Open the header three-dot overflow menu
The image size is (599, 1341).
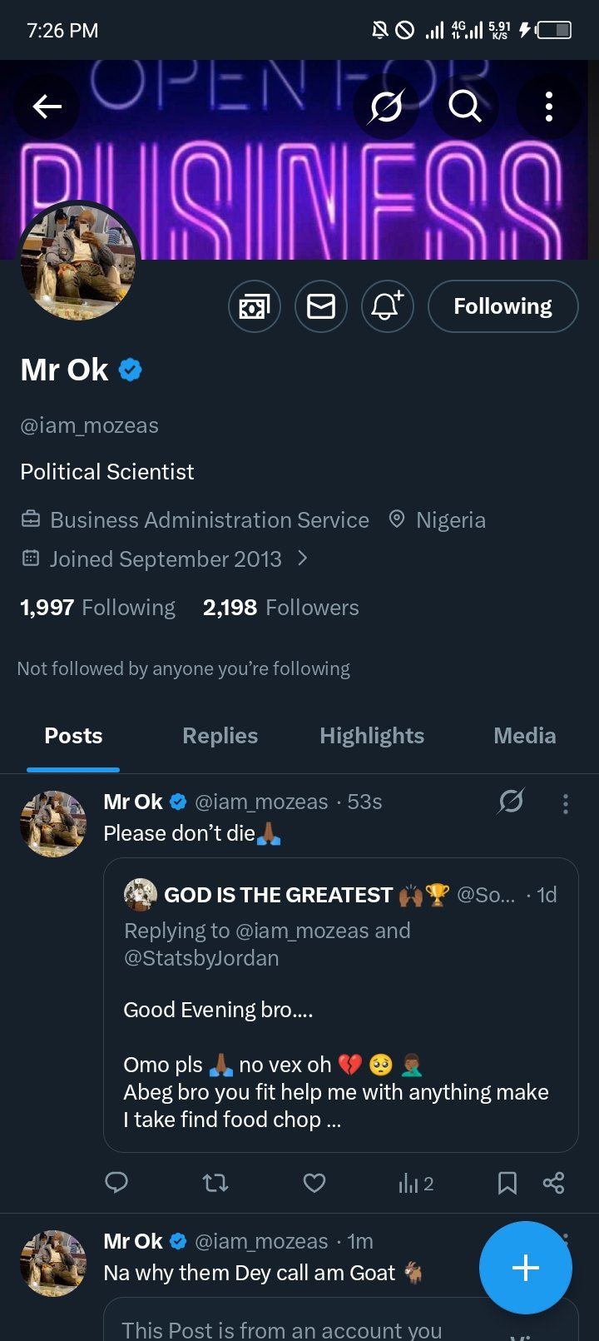(548, 107)
